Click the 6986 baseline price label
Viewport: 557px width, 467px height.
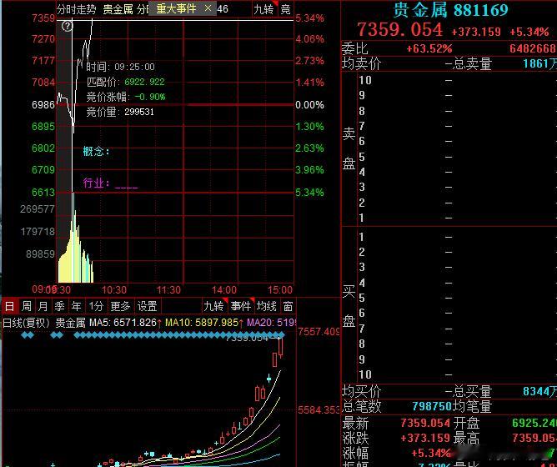pos(43,105)
